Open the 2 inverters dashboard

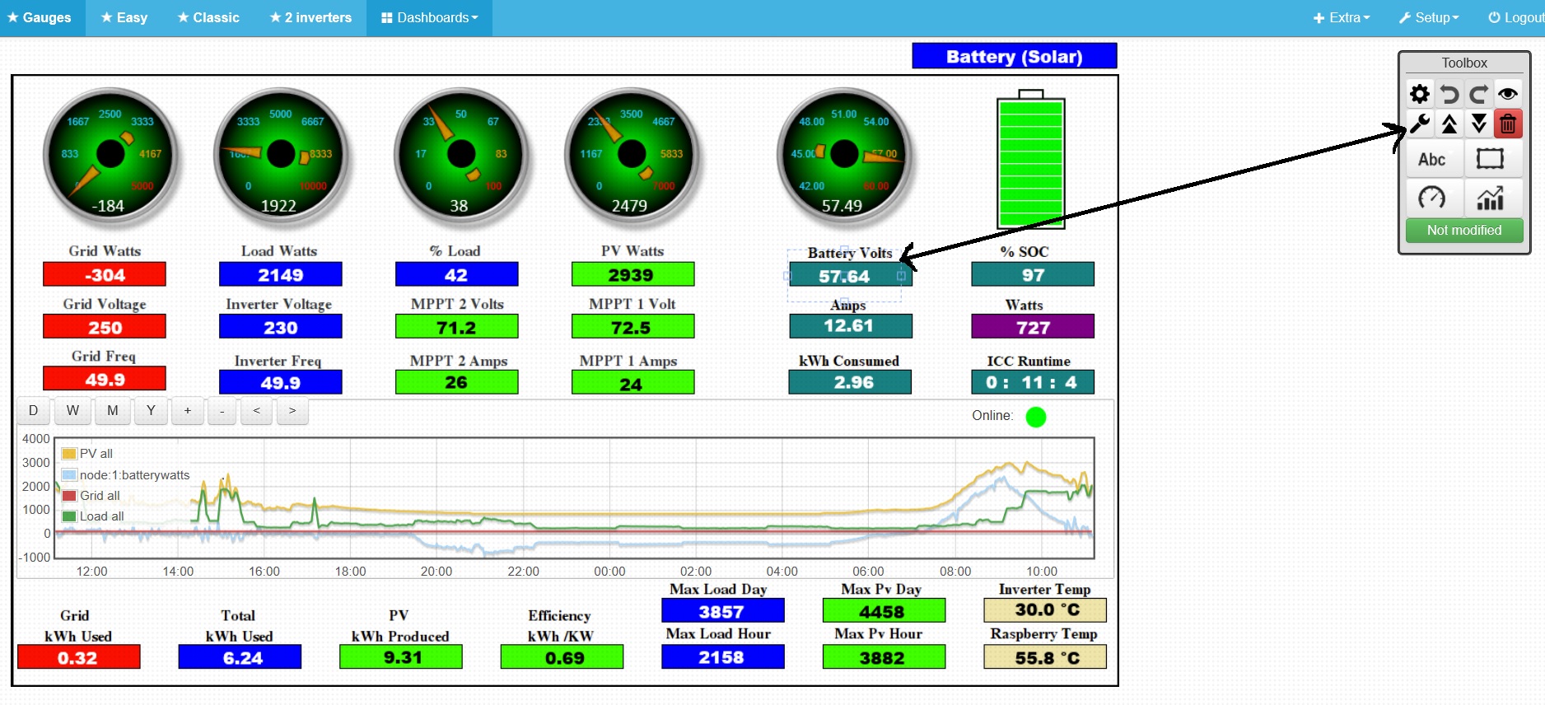310,17
